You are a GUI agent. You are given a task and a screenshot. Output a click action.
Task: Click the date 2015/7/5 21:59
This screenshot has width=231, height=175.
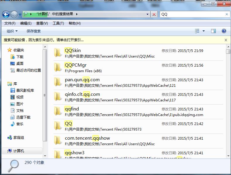[x=190, y=51]
